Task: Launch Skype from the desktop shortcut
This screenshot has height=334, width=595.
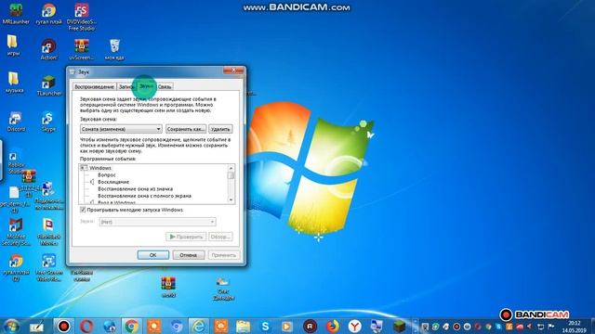Action: pos(48,122)
